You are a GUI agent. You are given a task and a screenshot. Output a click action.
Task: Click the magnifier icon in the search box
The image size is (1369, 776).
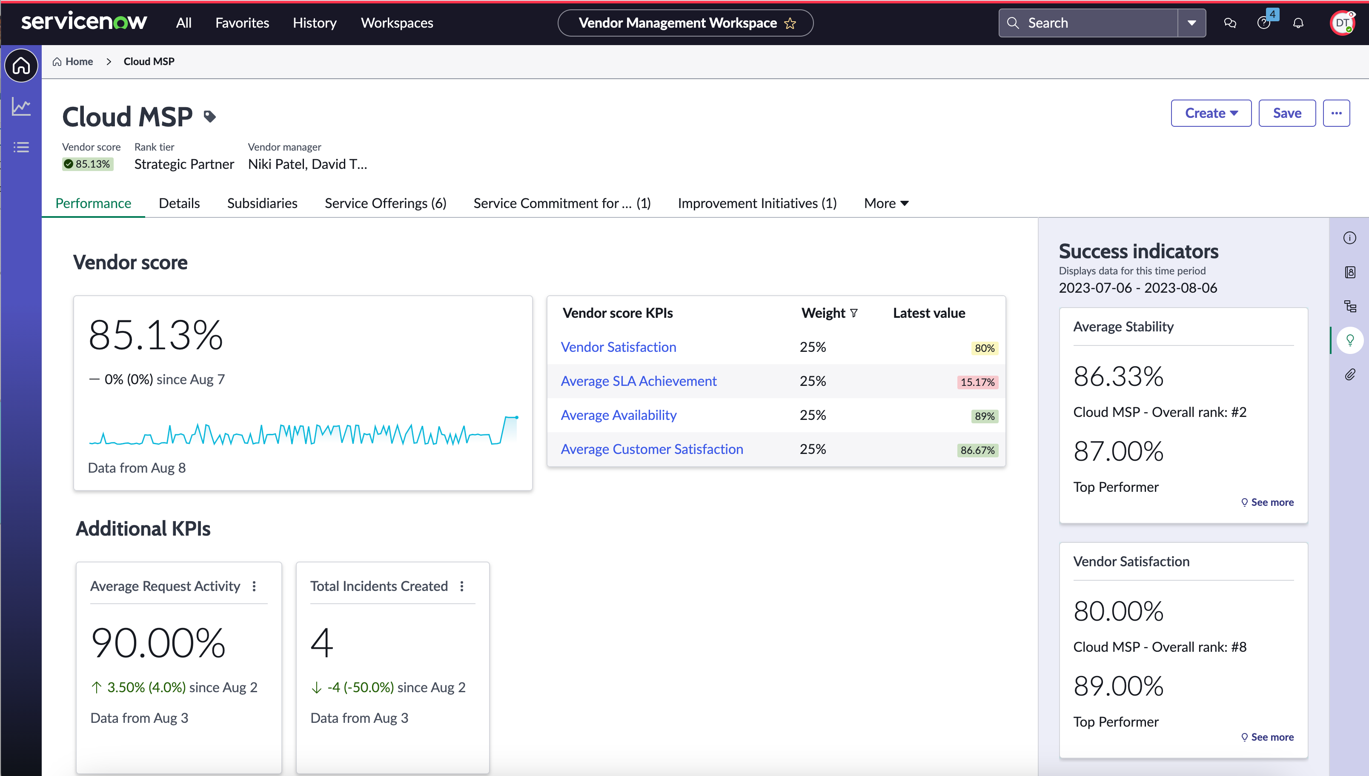click(x=1014, y=23)
